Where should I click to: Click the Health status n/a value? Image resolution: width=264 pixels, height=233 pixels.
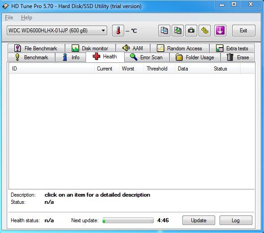pyautogui.click(x=49, y=220)
